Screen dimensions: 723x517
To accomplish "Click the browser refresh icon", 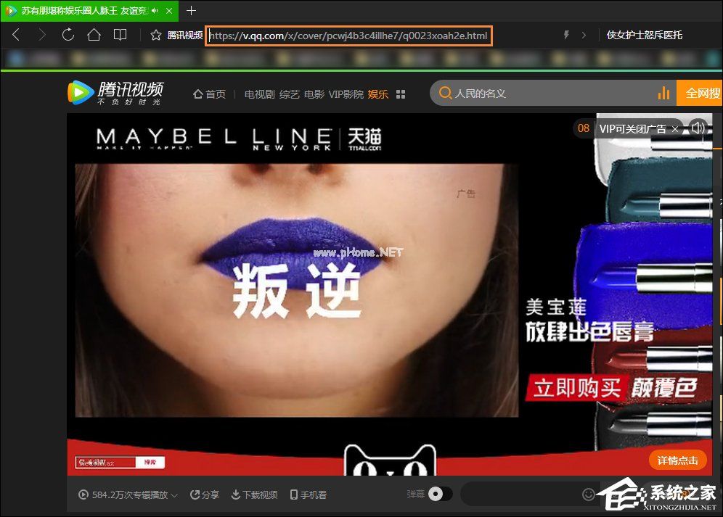I will (68, 34).
